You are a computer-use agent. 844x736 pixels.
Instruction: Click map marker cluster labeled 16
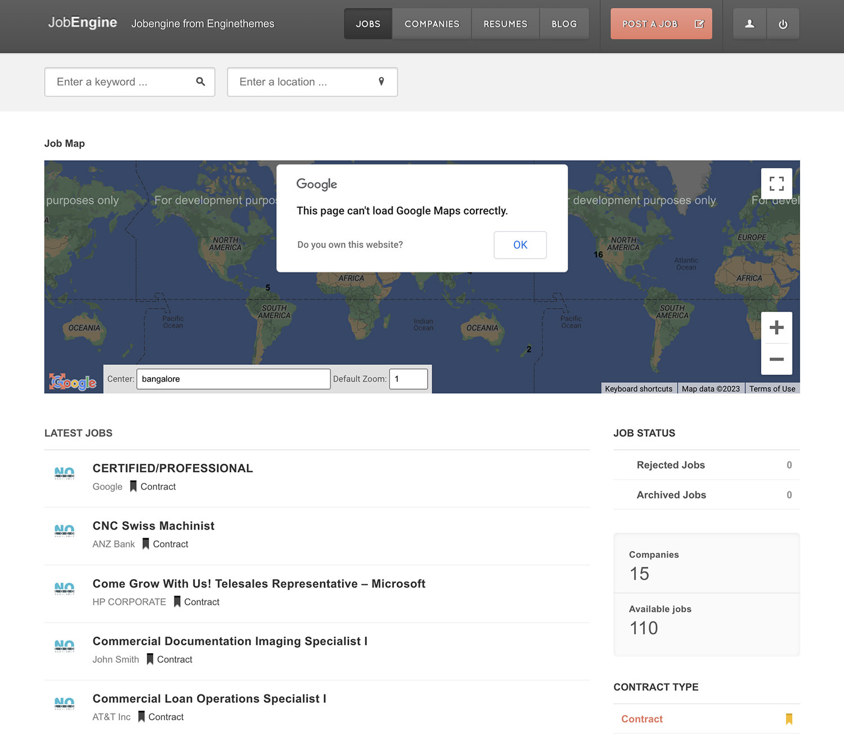[x=598, y=255]
